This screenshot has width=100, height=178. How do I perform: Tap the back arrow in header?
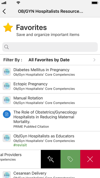point(4,12)
